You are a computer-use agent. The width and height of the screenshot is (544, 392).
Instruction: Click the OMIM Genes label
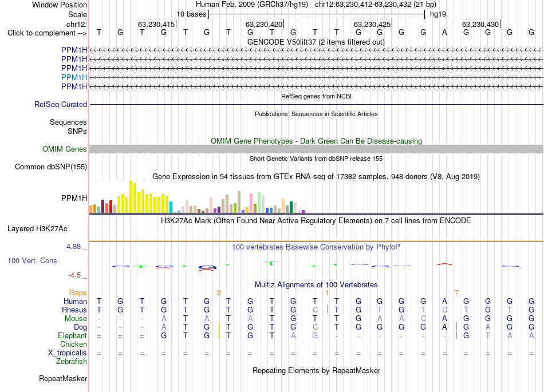64,149
